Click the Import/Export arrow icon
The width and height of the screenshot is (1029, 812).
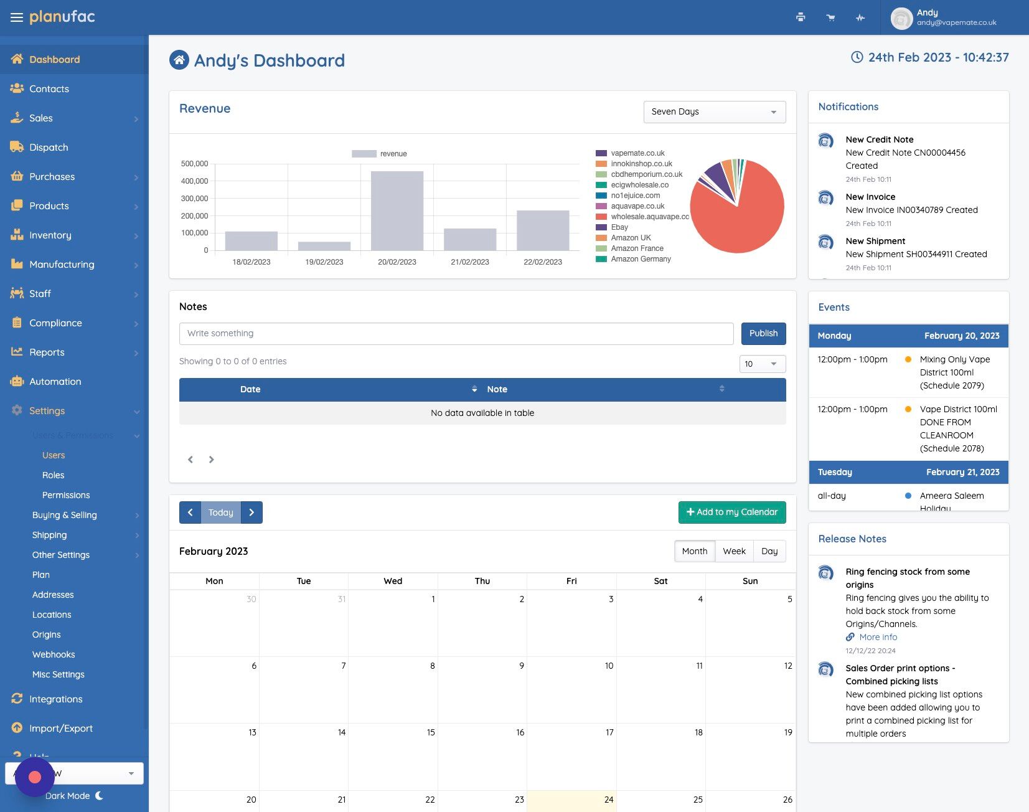[x=17, y=728]
